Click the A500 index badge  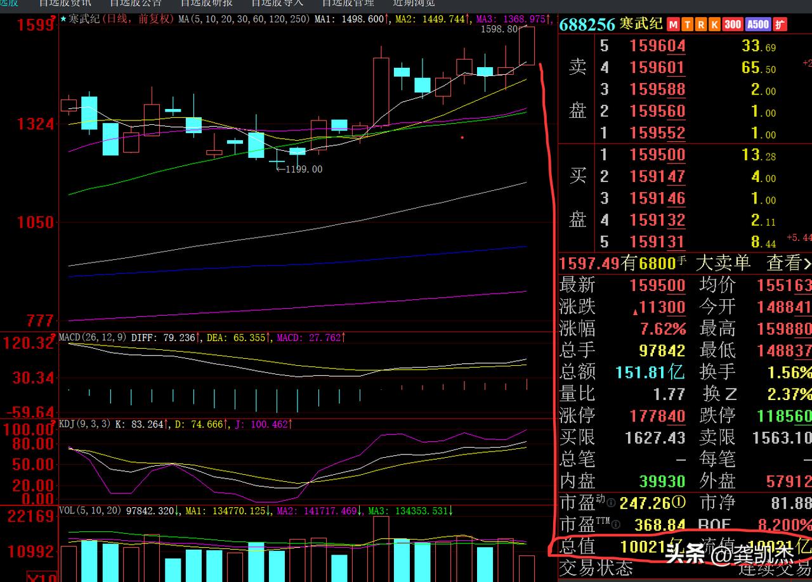pyautogui.click(x=757, y=25)
